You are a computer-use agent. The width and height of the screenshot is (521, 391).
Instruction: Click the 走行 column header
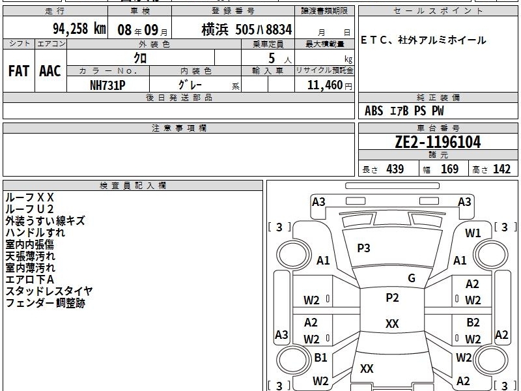pyautogui.click(x=55, y=11)
